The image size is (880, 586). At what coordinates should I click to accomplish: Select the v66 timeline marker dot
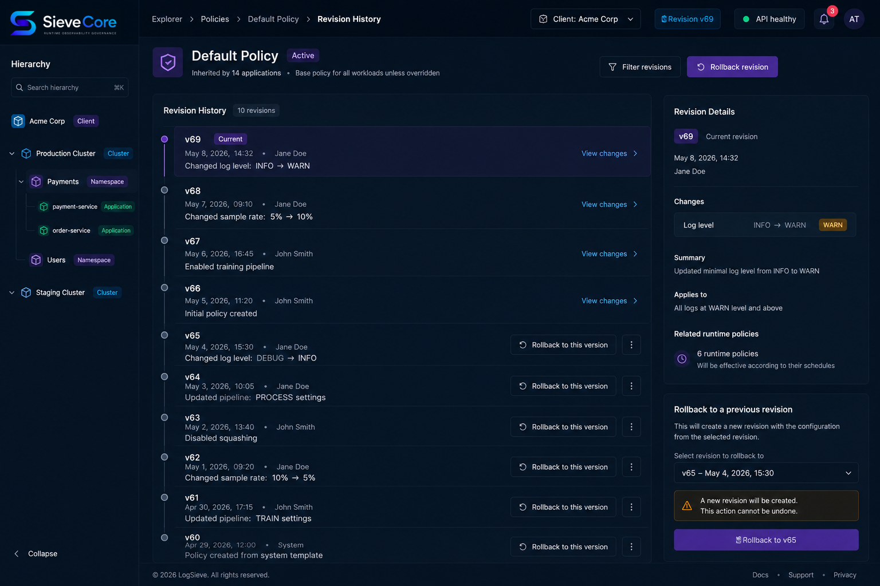tap(164, 288)
